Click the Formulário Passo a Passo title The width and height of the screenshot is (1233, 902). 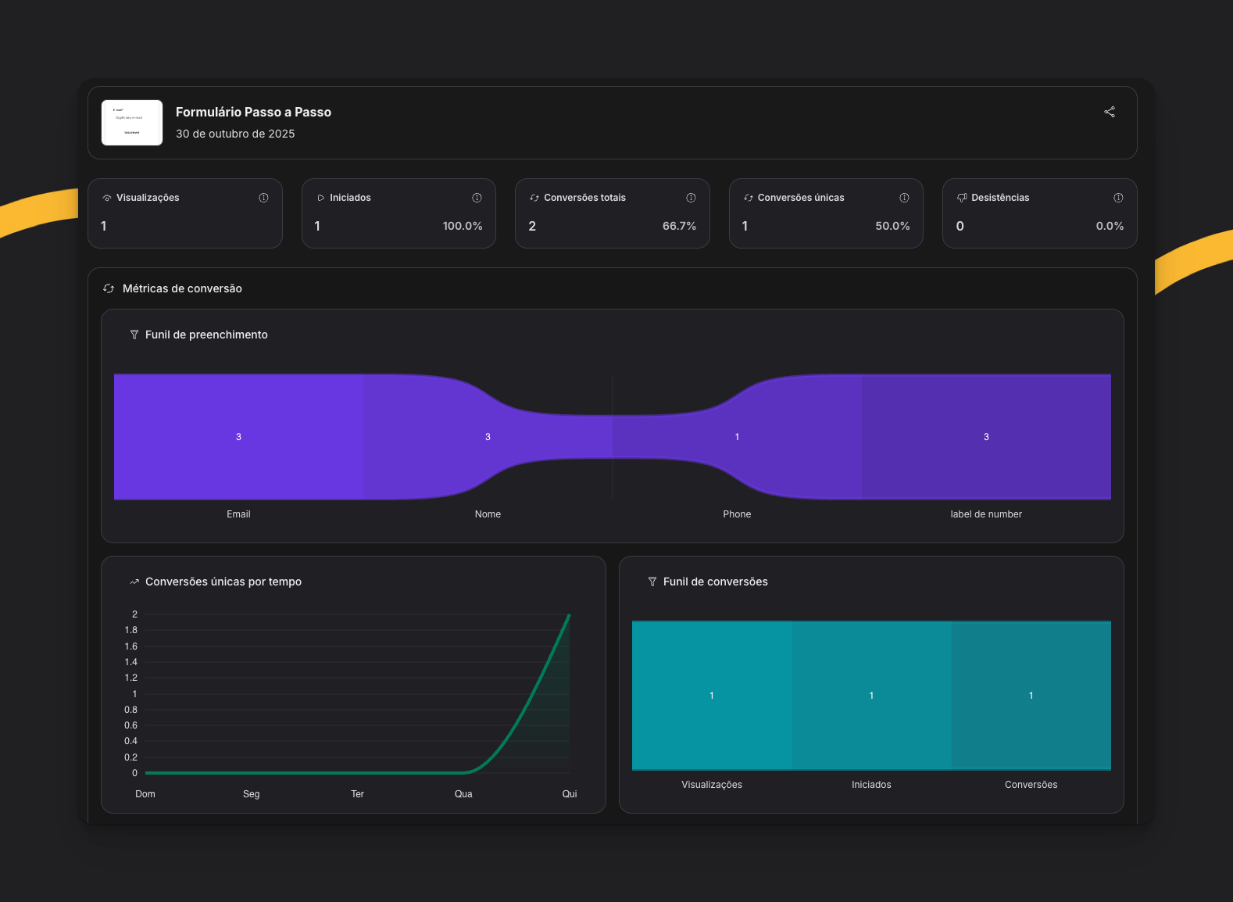(253, 112)
